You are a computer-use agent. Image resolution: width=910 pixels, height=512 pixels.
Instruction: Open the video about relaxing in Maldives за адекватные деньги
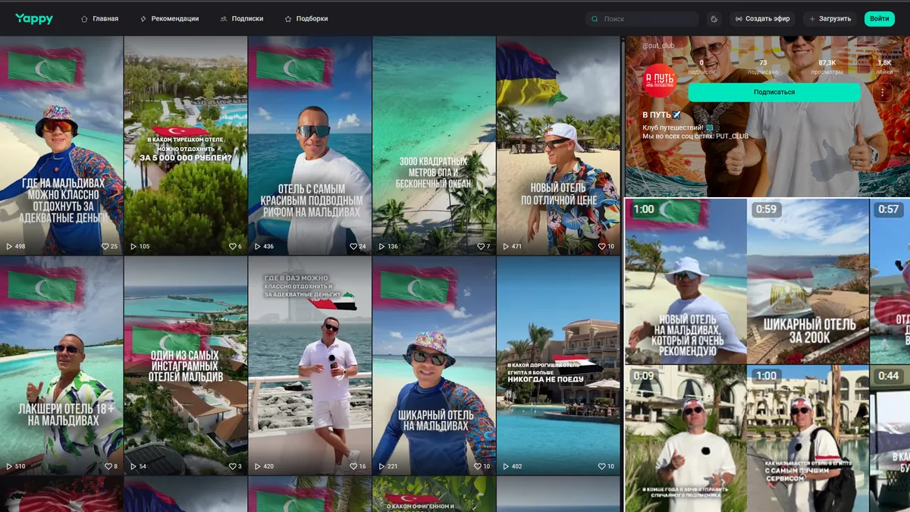[61, 145]
